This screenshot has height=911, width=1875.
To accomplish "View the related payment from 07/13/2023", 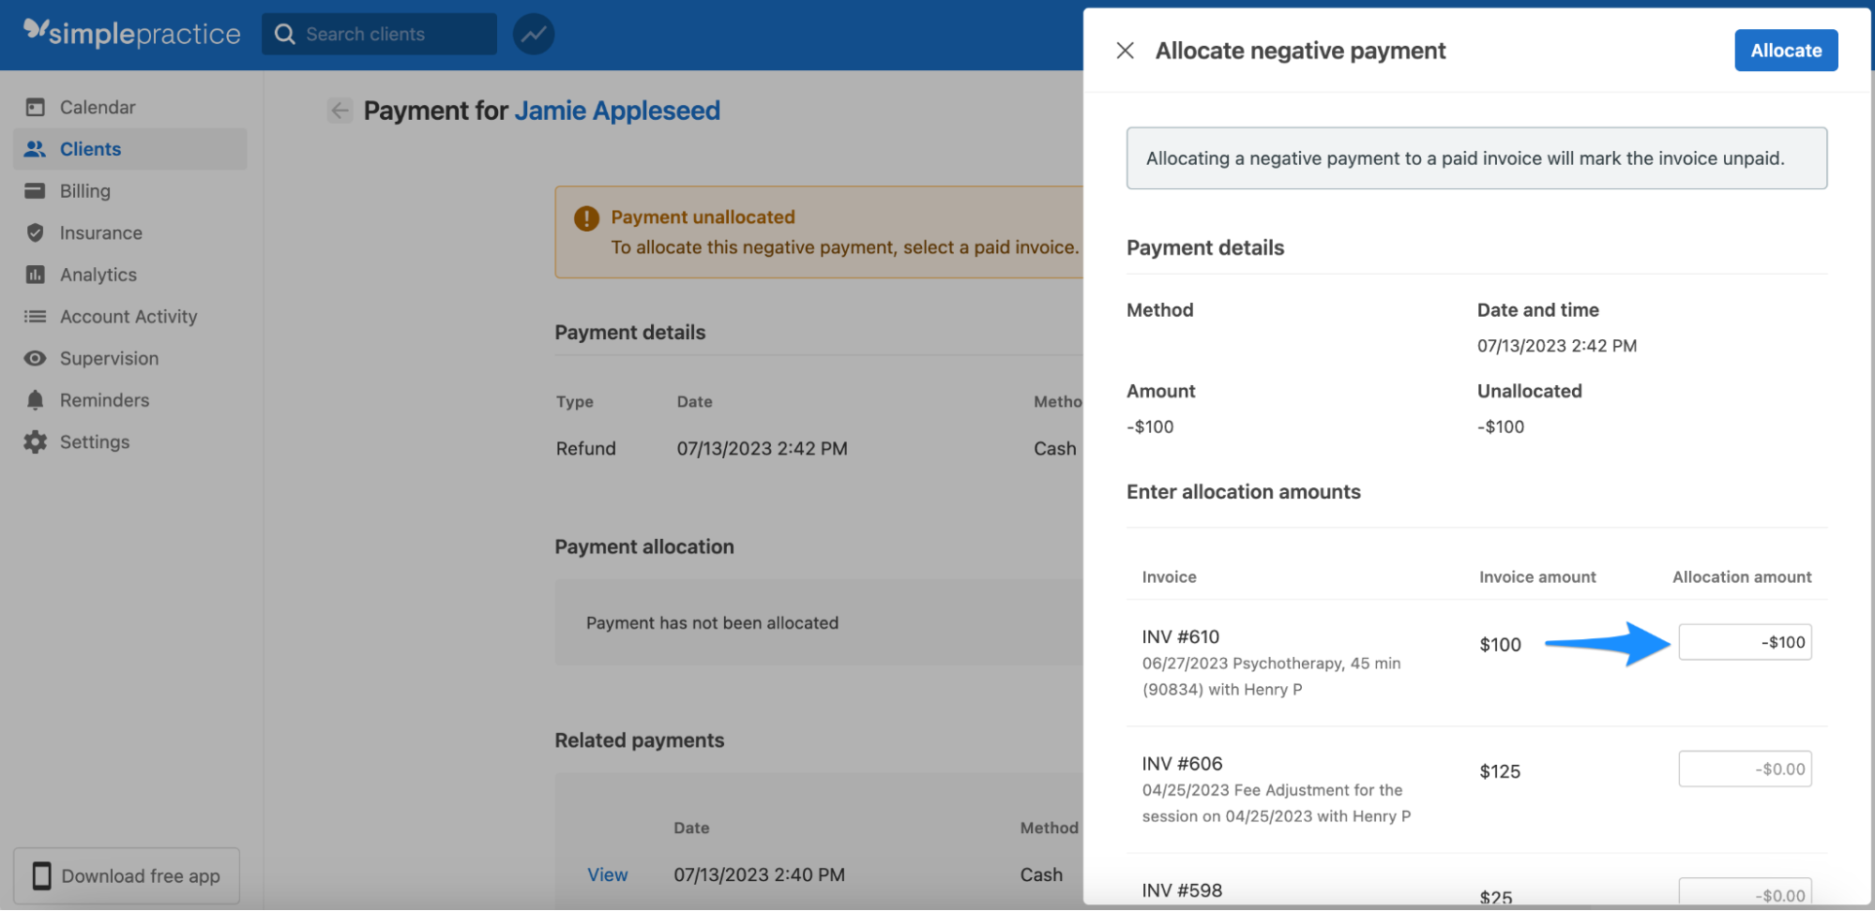I will (x=607, y=874).
